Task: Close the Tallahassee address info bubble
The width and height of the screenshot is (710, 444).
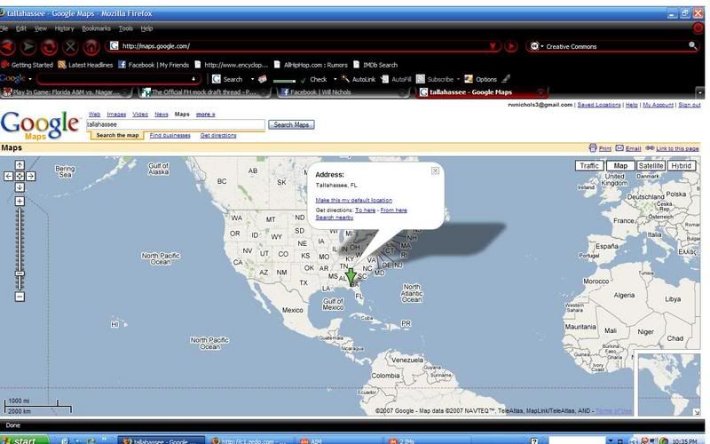Action: click(435, 170)
